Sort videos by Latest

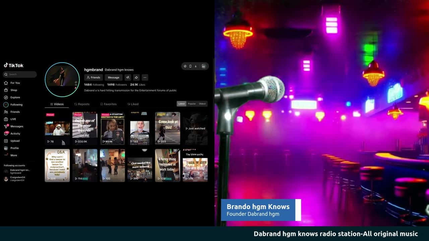pos(181,104)
